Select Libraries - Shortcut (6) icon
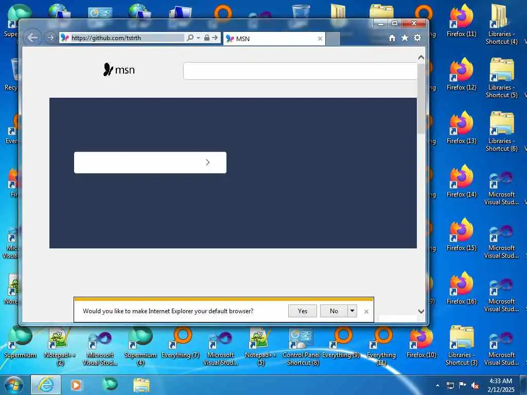The image size is (527, 395). coord(501,131)
